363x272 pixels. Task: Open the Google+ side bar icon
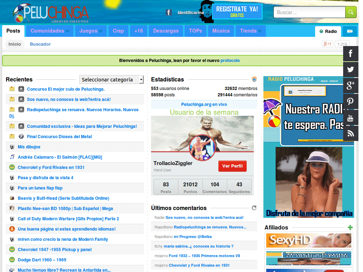tap(351, 85)
